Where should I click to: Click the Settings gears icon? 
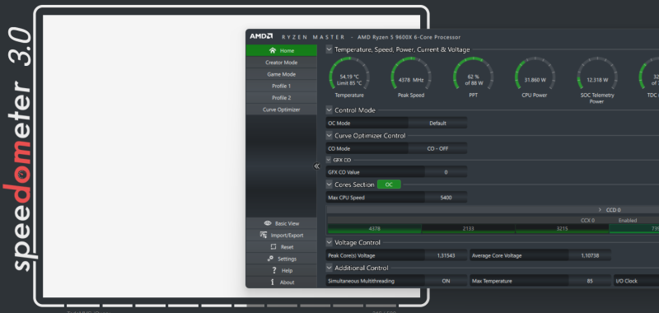[270, 259]
